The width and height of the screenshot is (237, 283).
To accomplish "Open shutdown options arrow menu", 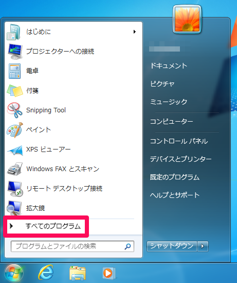I will tap(203, 246).
